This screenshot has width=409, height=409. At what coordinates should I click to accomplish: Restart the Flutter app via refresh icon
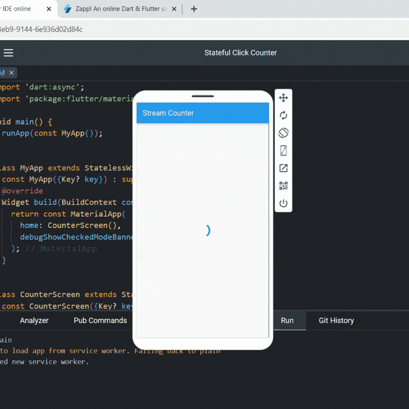pos(283,115)
